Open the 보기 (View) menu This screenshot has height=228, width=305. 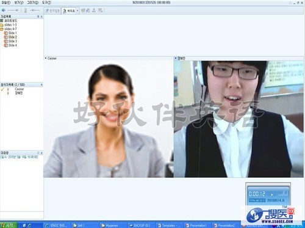click(x=19, y=2)
